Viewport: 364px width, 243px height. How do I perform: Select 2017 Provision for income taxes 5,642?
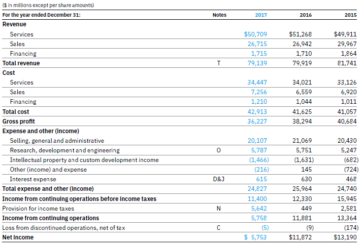tap(259, 209)
